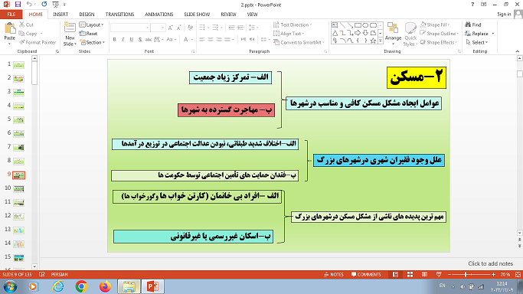Open the Shape Fill dropdown
This screenshot has width=523, height=294.
(x=435, y=24)
